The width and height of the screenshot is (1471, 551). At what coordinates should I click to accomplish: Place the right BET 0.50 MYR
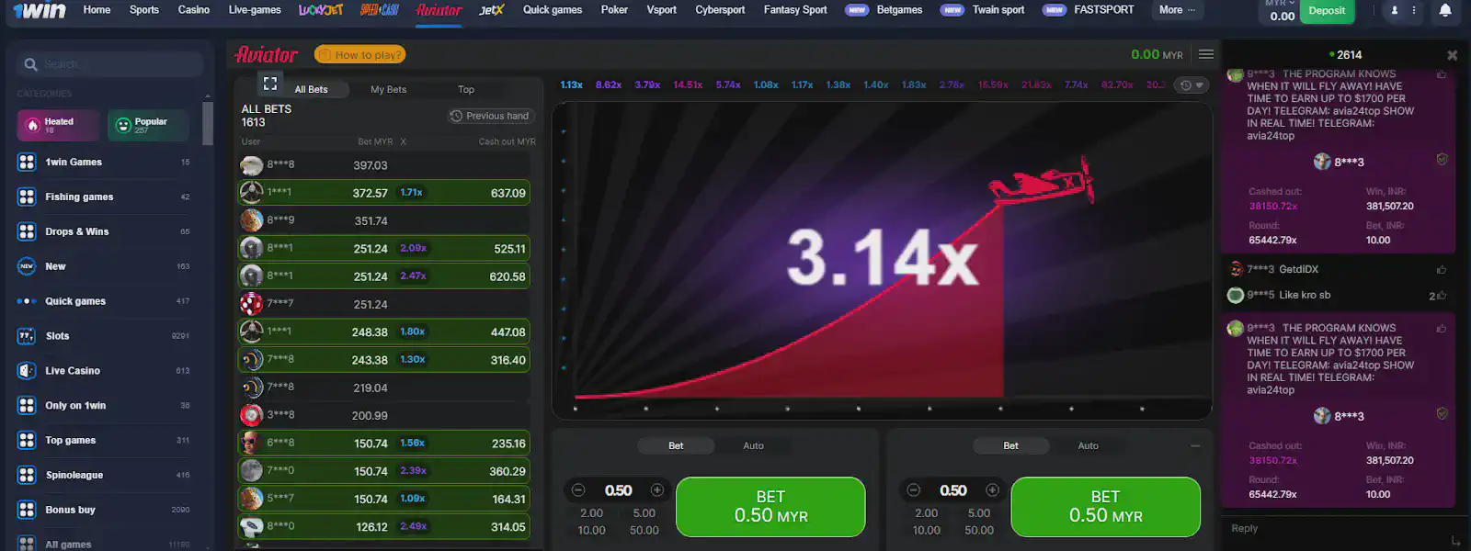(1105, 507)
